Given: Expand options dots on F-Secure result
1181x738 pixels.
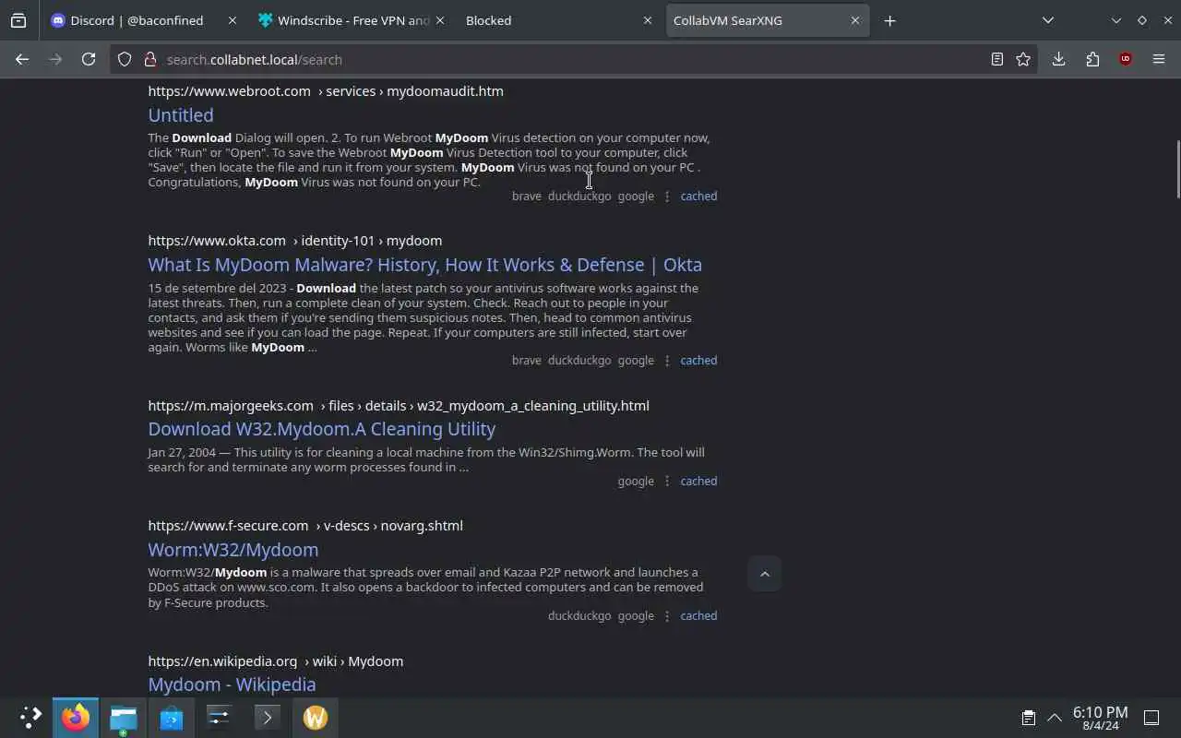Looking at the screenshot, I should click(x=667, y=615).
